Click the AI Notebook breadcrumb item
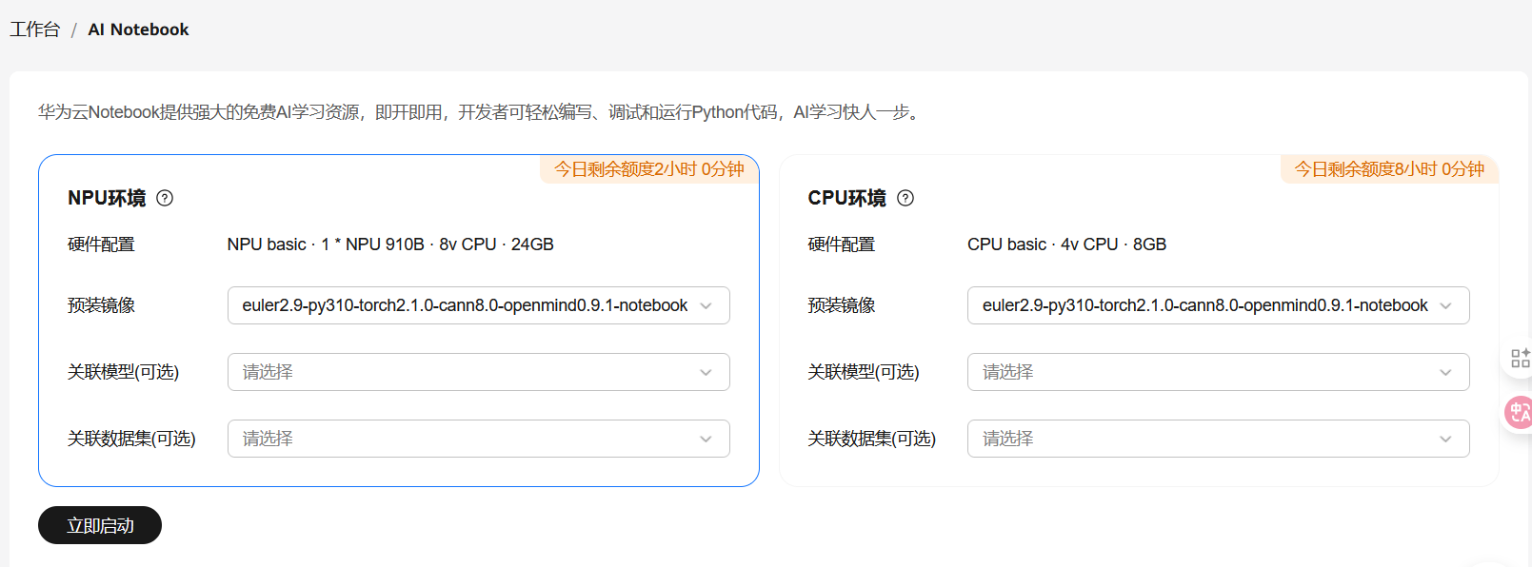The image size is (1532, 567). tap(138, 29)
